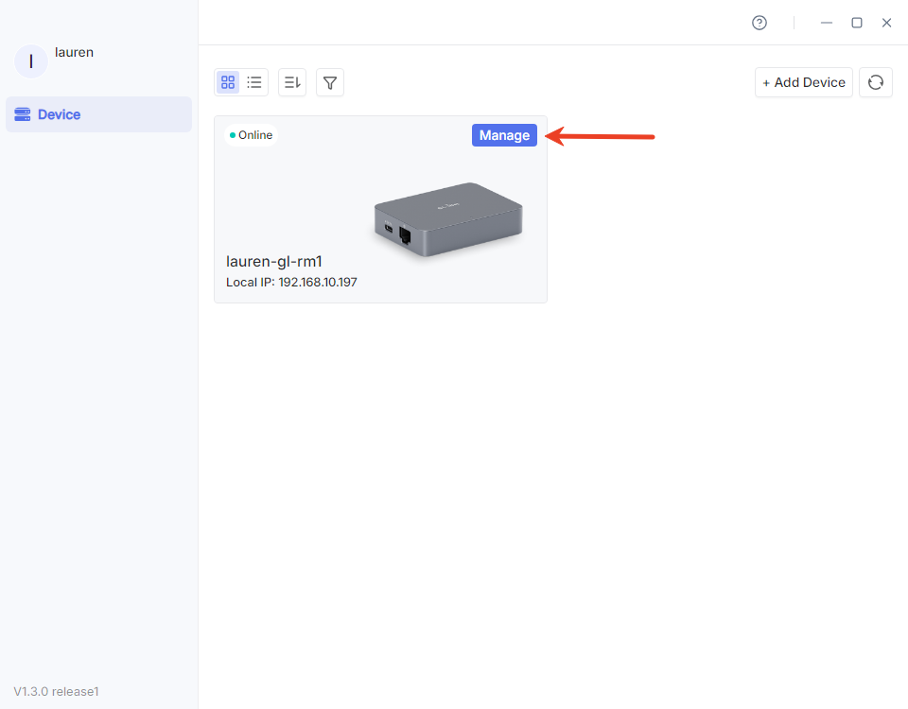Image resolution: width=908 pixels, height=709 pixels.
Task: Click Manage on the lauren-gl-rm1 device
Action: point(504,135)
